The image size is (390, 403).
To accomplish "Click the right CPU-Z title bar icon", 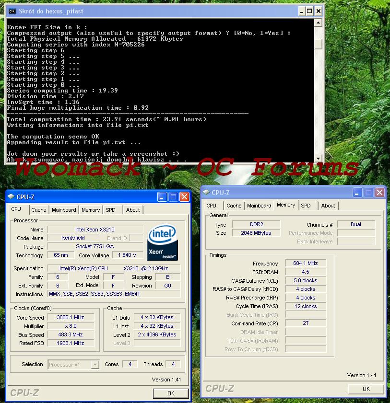I will tap(206, 192).
